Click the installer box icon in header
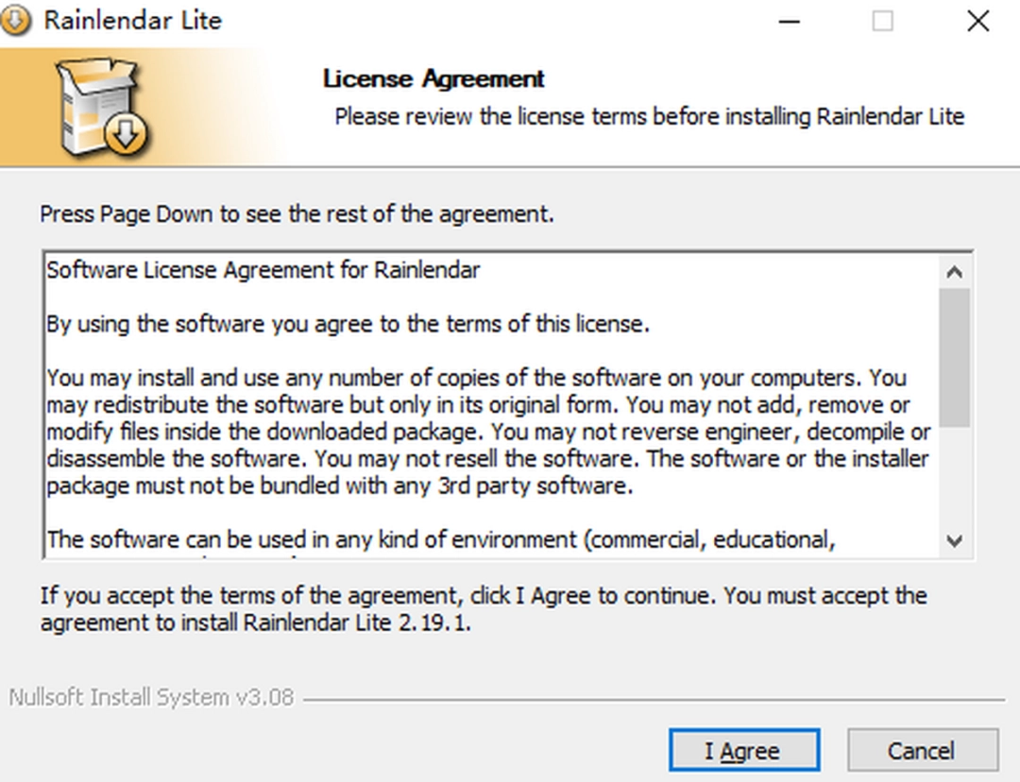1020x782 pixels. [100, 109]
